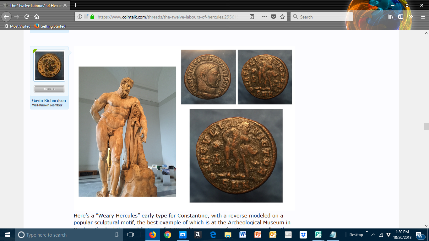
Task: Open the Most Visited bookmarks folder
Action: 17,26
